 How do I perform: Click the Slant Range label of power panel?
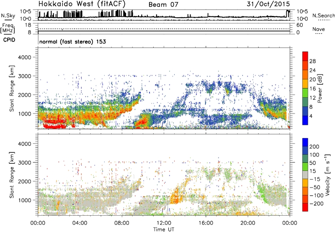[12, 88]
